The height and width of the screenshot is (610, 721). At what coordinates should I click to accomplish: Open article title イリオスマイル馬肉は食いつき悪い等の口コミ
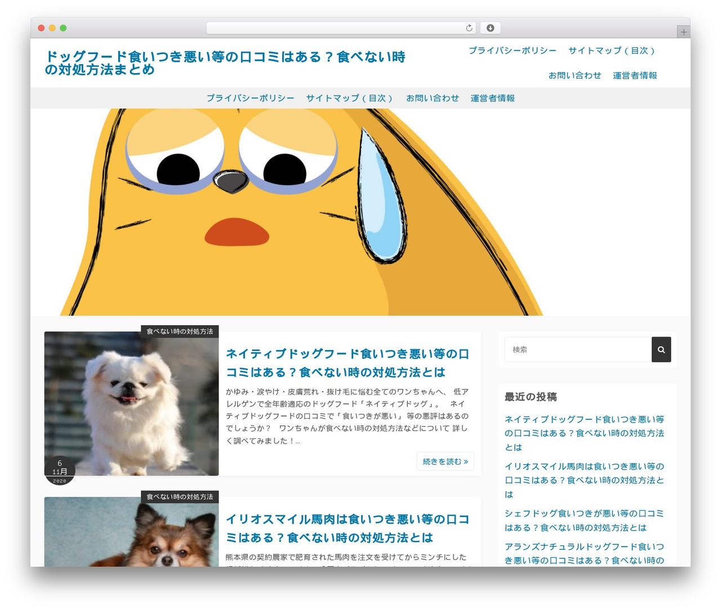point(348,528)
